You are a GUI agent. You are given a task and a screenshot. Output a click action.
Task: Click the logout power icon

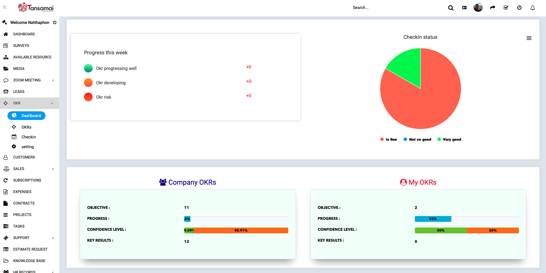coord(55,22)
